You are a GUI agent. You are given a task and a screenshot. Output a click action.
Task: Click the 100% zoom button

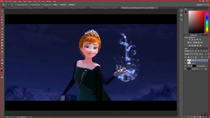point(55,5)
